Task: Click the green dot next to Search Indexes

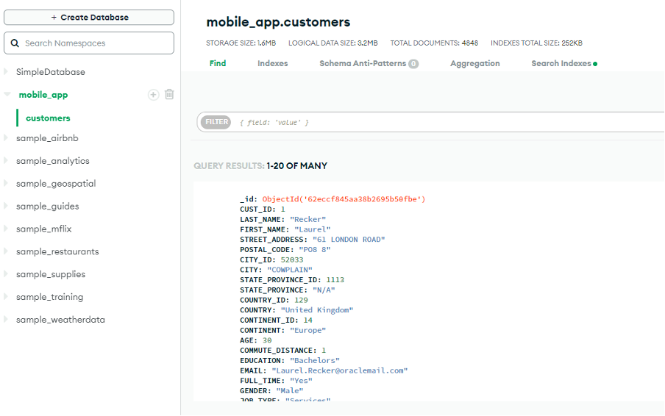Action: (595, 64)
